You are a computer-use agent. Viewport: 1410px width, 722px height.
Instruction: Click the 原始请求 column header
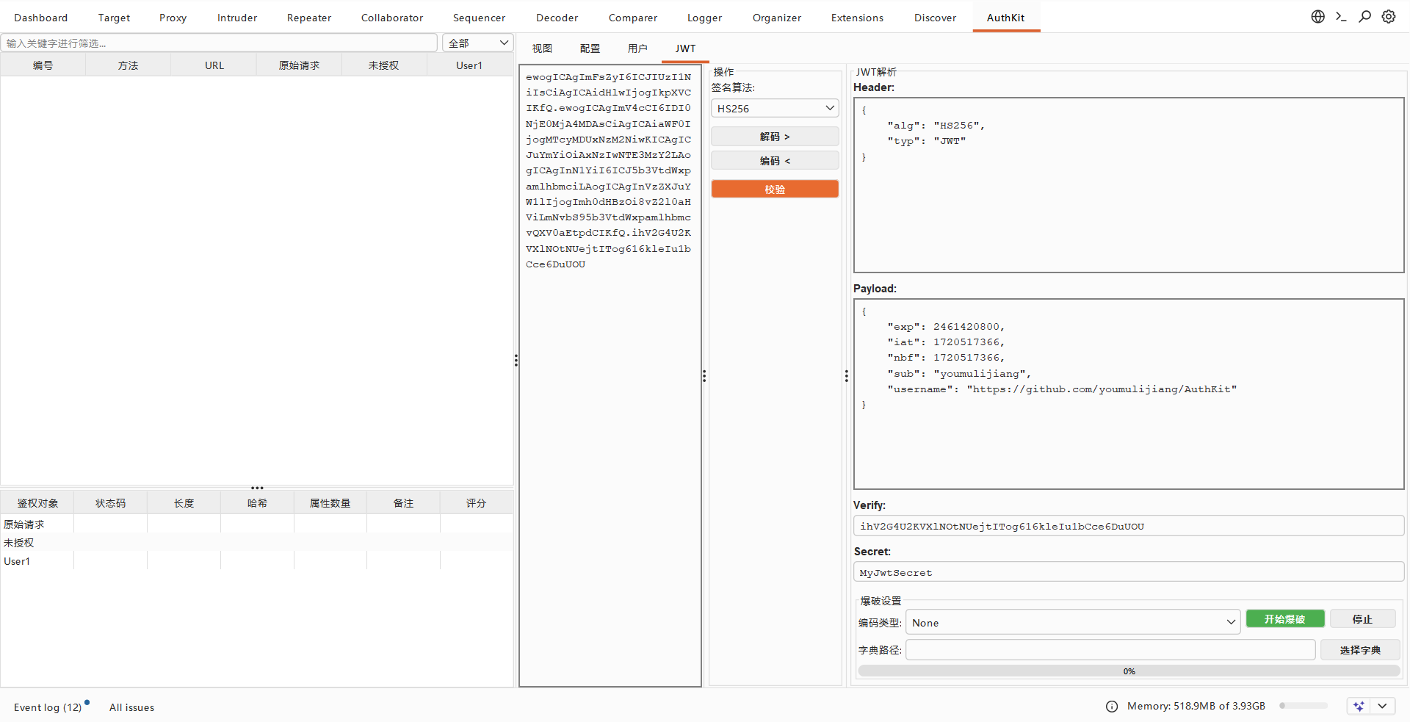click(x=299, y=65)
